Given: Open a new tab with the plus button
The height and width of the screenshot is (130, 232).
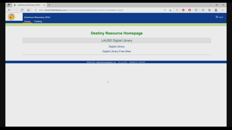Looking at the screenshot, I should (49, 5).
